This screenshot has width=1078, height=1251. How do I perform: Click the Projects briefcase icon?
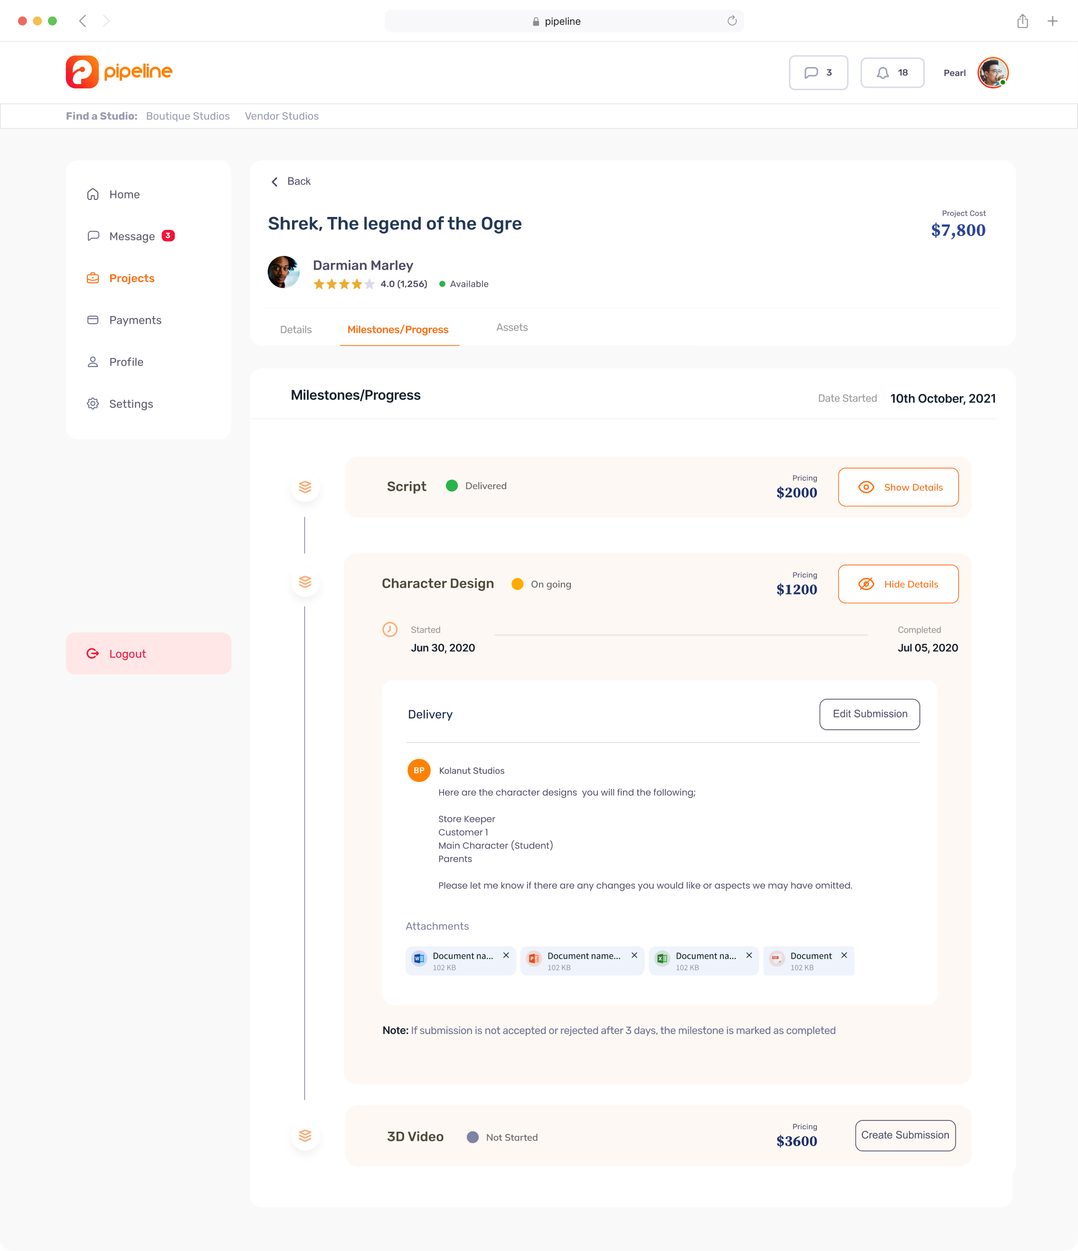coord(93,278)
